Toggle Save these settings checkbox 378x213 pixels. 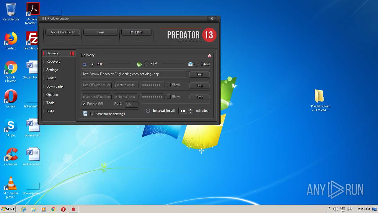click(92, 114)
